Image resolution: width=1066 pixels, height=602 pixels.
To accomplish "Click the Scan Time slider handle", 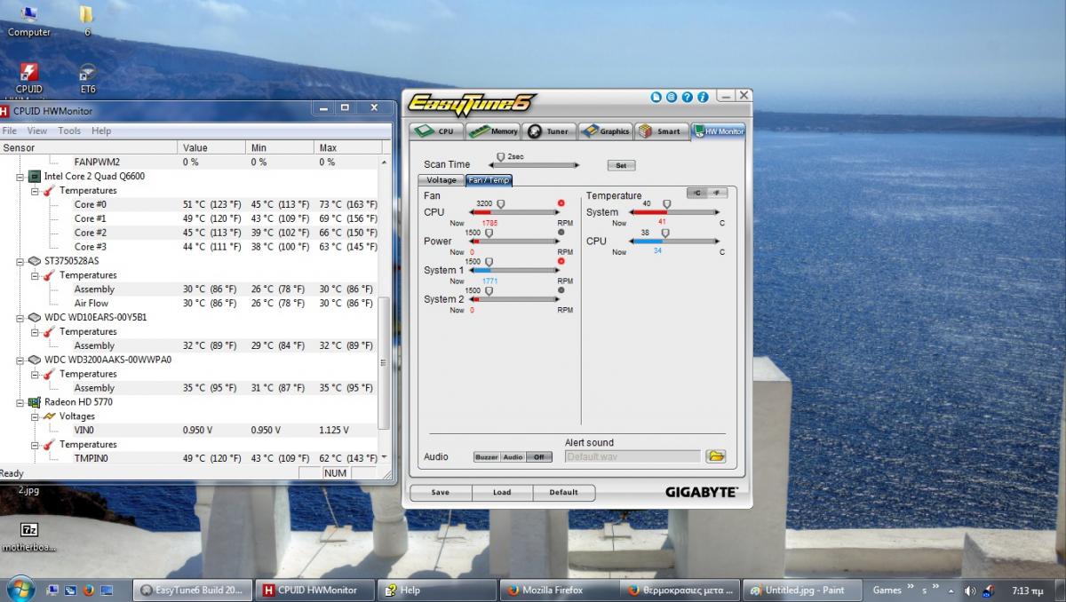I will (x=500, y=157).
